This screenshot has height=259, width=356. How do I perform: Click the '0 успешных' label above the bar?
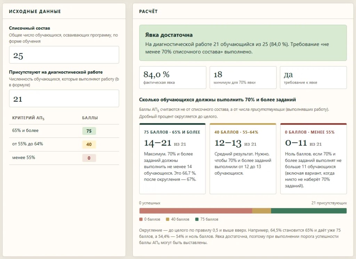pos(149,203)
